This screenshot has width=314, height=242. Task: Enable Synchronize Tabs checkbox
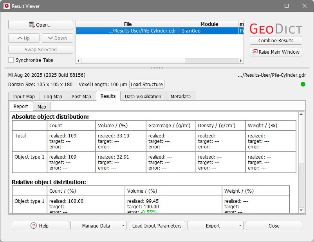pos(11,60)
